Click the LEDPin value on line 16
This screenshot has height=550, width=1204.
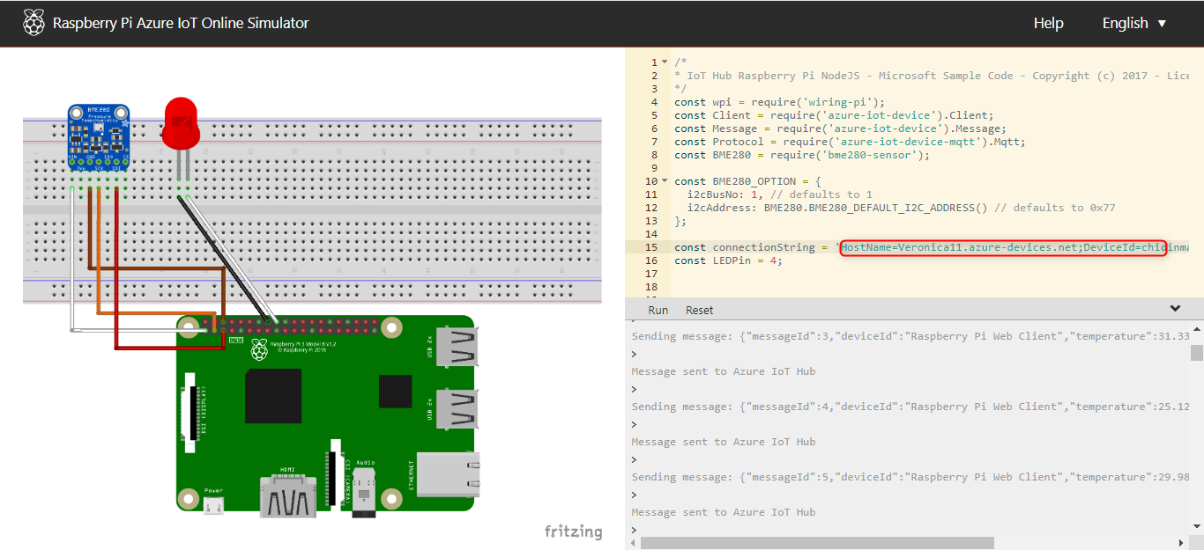click(773, 260)
